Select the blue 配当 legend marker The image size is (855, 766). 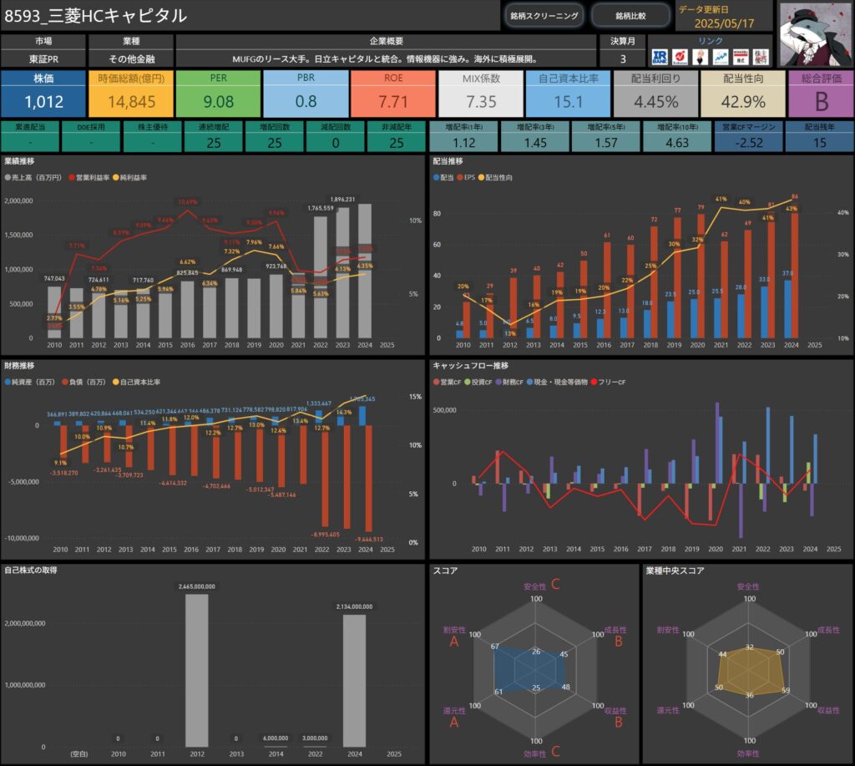click(x=436, y=177)
